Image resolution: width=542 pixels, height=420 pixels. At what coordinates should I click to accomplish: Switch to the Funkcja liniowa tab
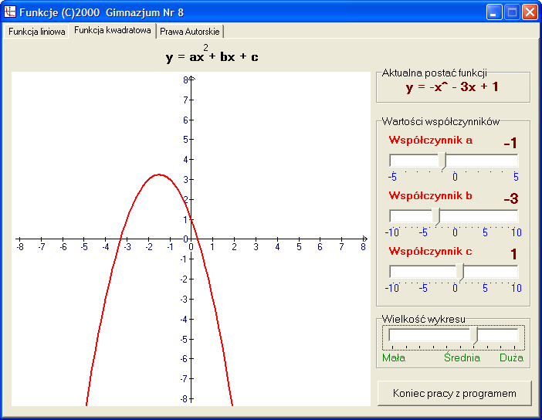click(x=36, y=32)
